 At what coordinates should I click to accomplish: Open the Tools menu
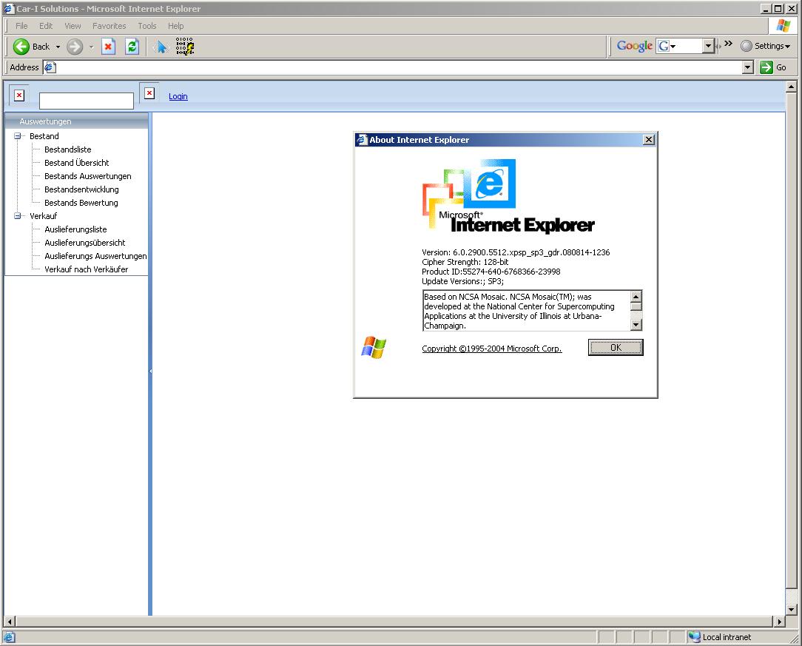(146, 26)
